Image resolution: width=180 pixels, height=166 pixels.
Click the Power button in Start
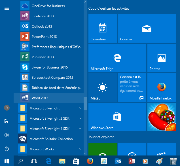pyautogui.click(x=7, y=149)
